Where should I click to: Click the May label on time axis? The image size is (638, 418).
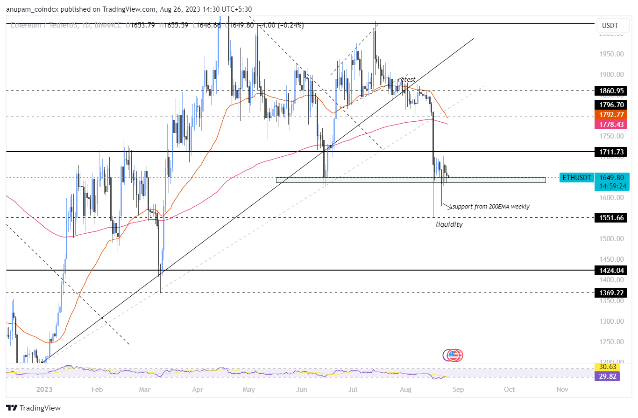(x=249, y=390)
